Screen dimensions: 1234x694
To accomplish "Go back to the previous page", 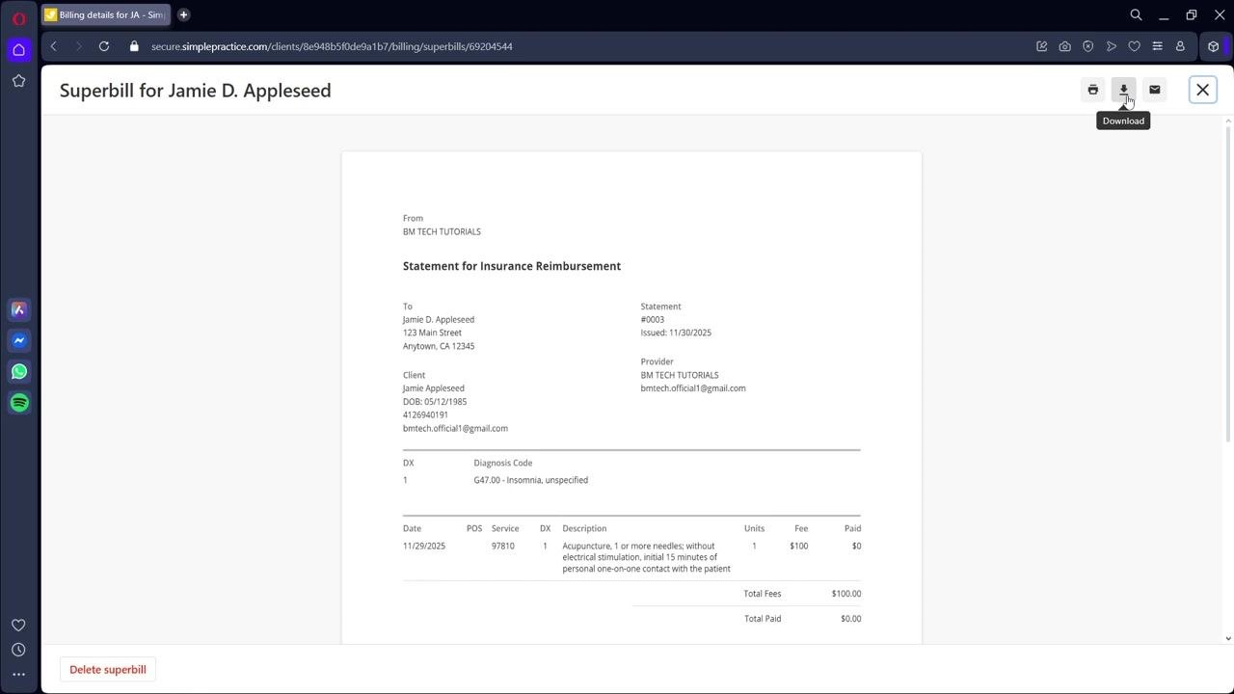I will click(x=54, y=46).
